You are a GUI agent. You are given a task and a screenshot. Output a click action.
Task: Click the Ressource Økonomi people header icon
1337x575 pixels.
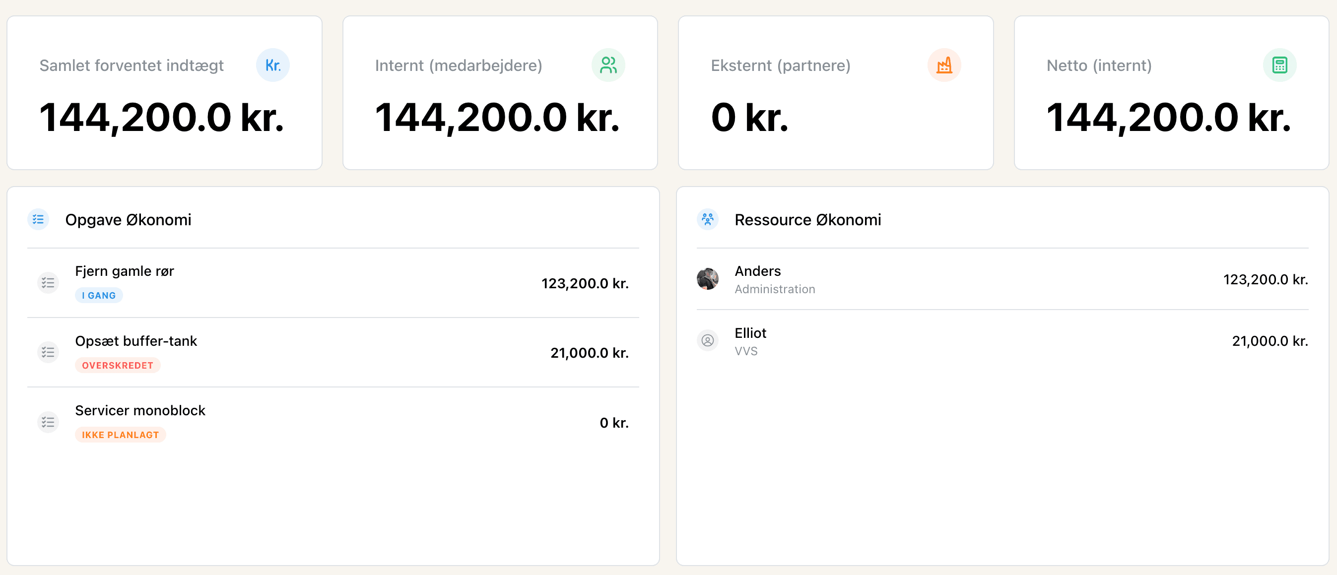coord(707,219)
